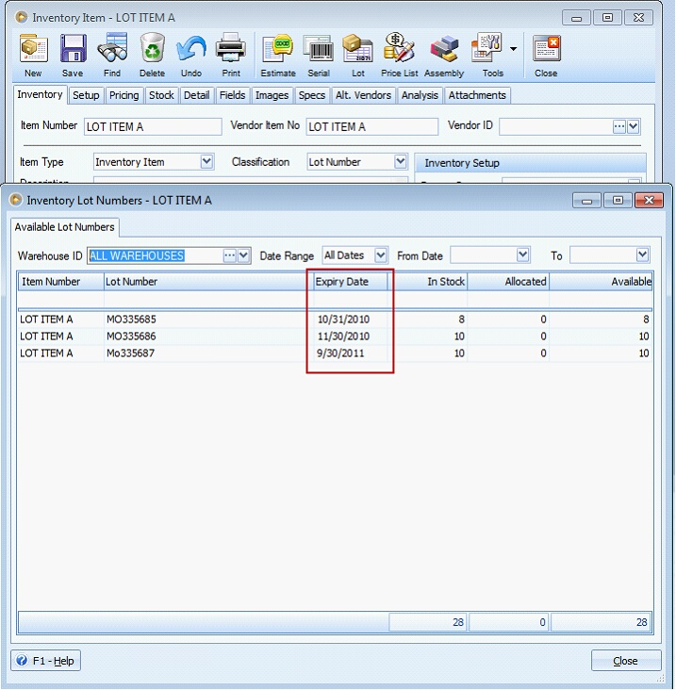
Task: Delete item using recycle bin icon
Action: (x=152, y=55)
